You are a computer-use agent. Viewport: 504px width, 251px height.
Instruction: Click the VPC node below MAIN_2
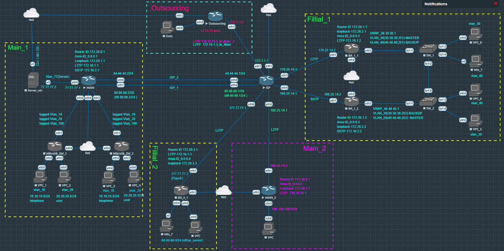[x=269, y=228]
